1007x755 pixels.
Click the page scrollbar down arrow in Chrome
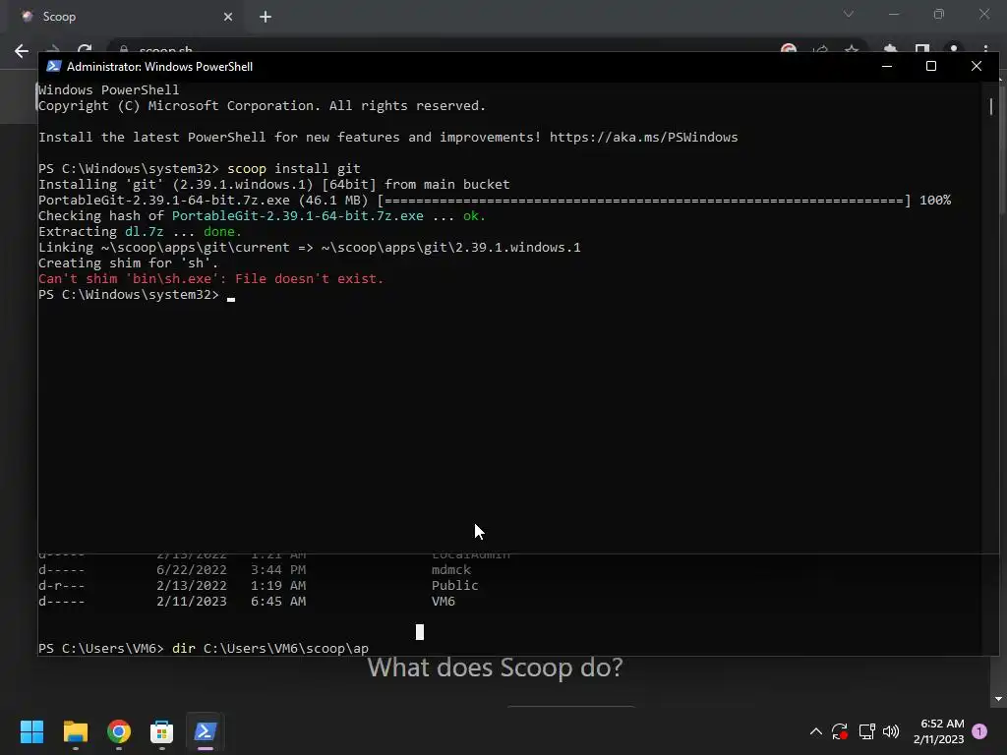[998, 699]
